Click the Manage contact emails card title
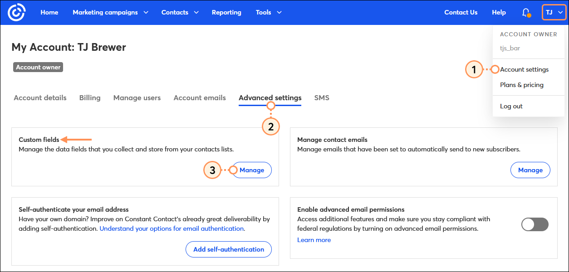 click(x=332, y=140)
